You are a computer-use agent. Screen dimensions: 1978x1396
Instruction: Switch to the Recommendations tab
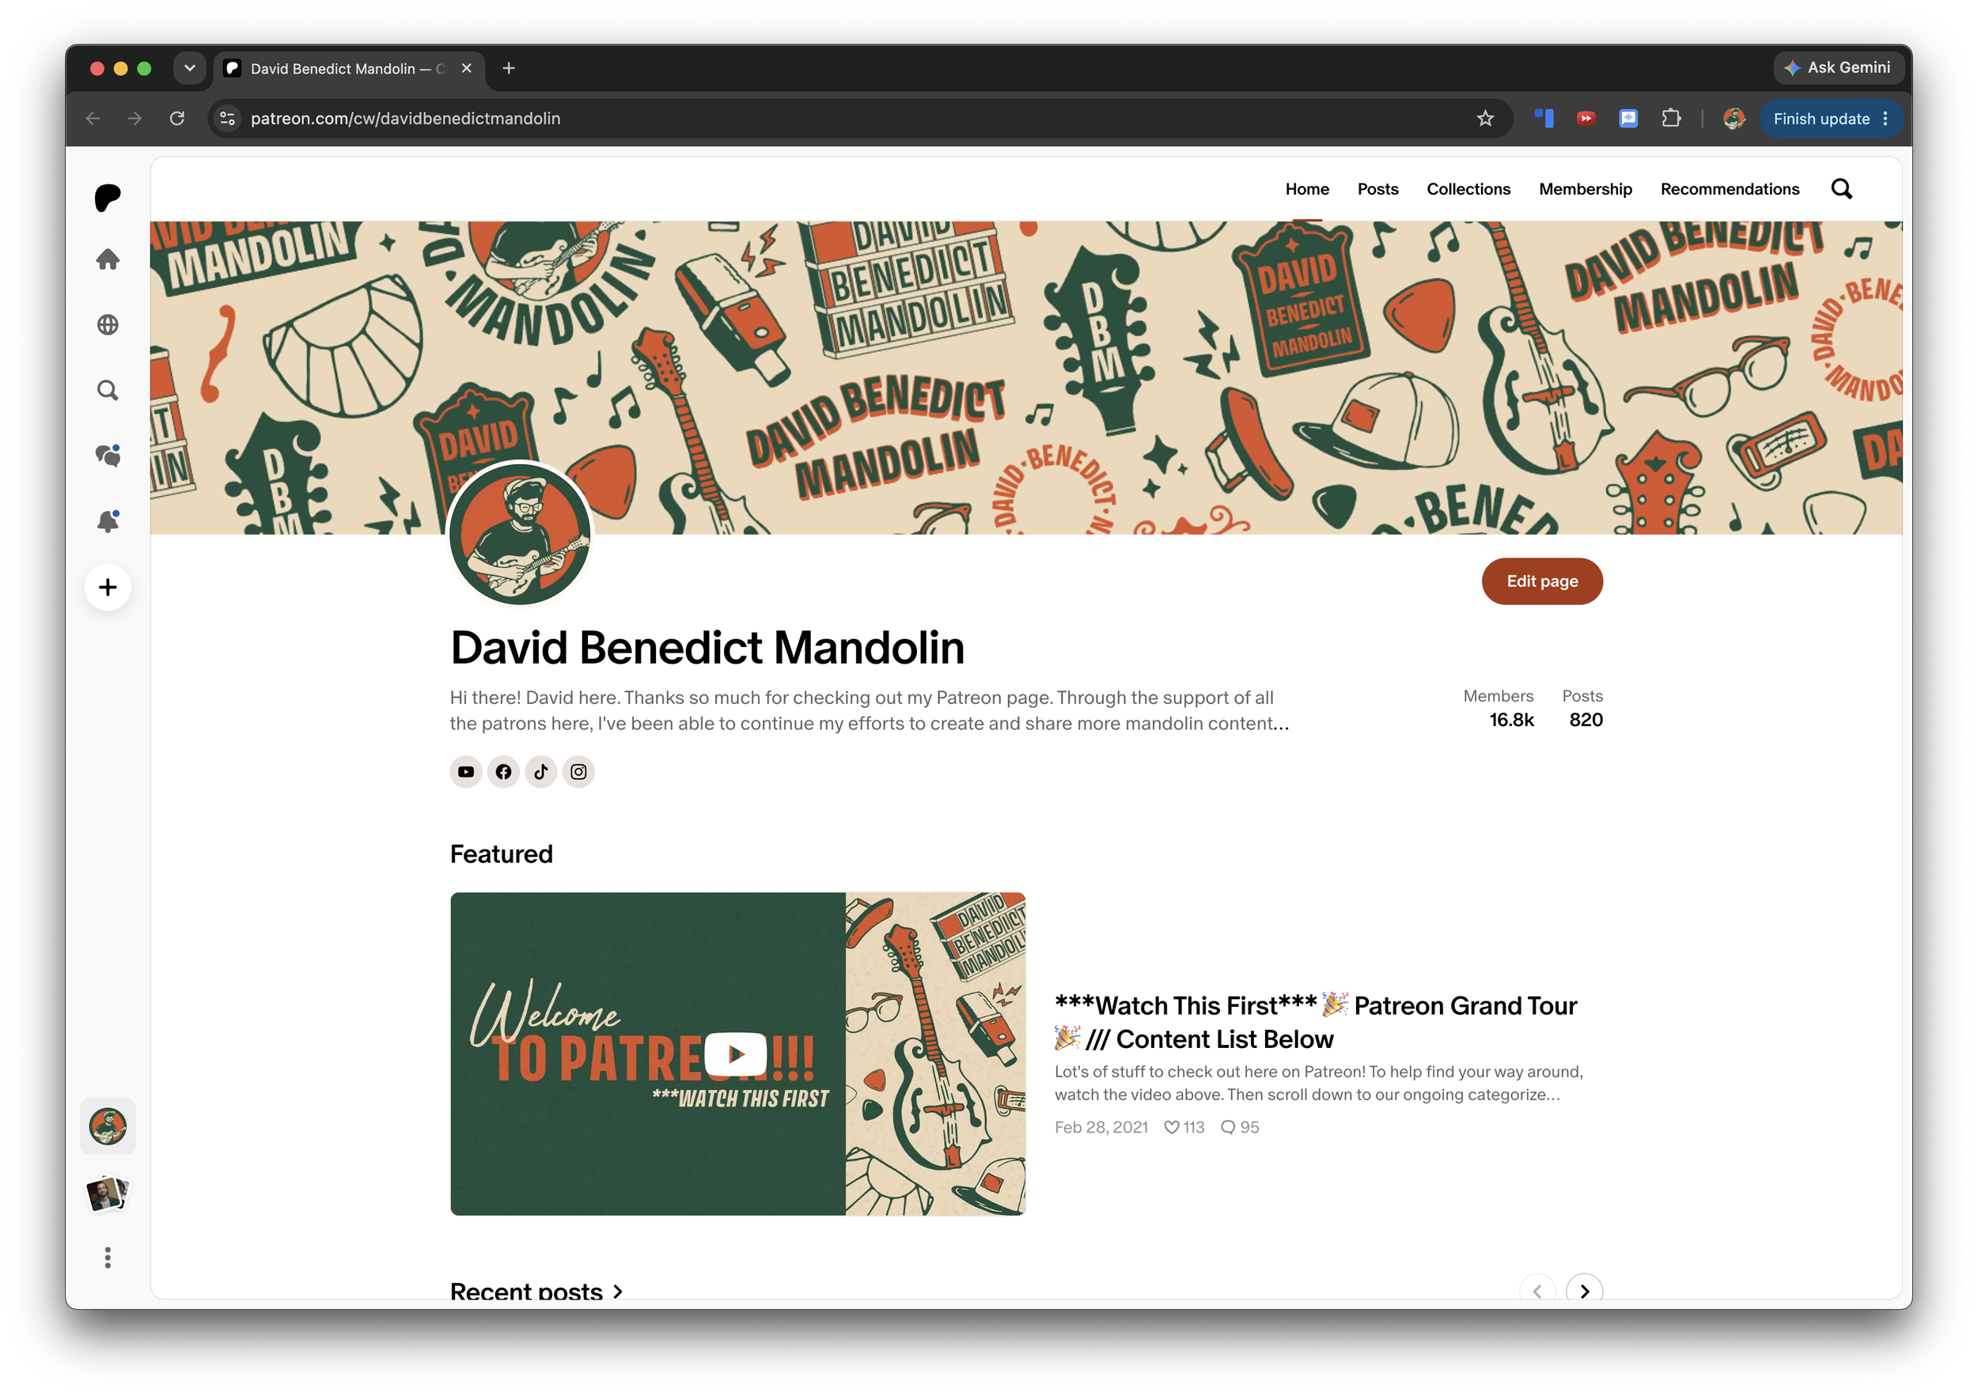tap(1729, 188)
